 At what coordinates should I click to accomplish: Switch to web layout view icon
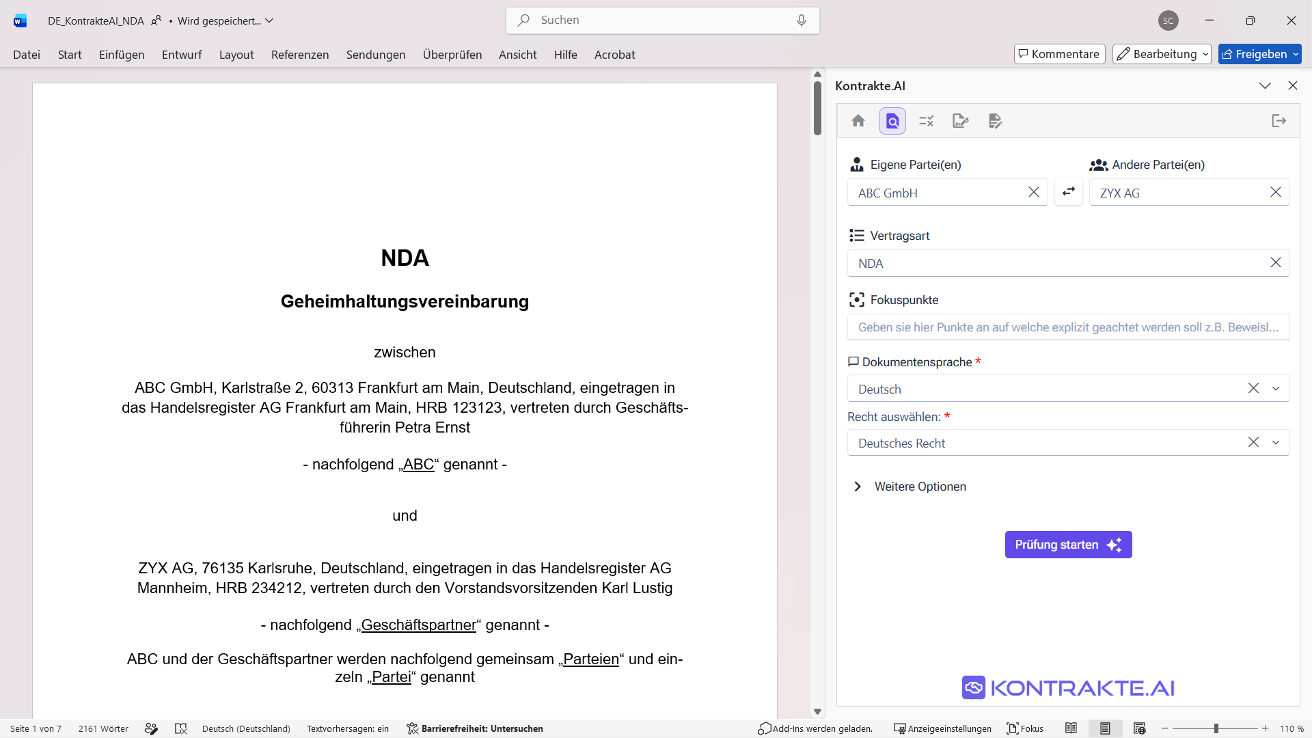[1139, 728]
